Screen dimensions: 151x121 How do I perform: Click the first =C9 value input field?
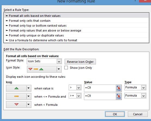coord(100,88)
